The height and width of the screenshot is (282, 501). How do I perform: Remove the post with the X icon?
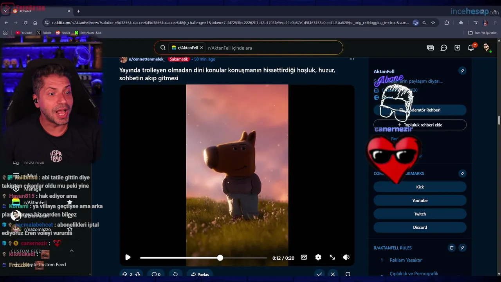pos(333,274)
